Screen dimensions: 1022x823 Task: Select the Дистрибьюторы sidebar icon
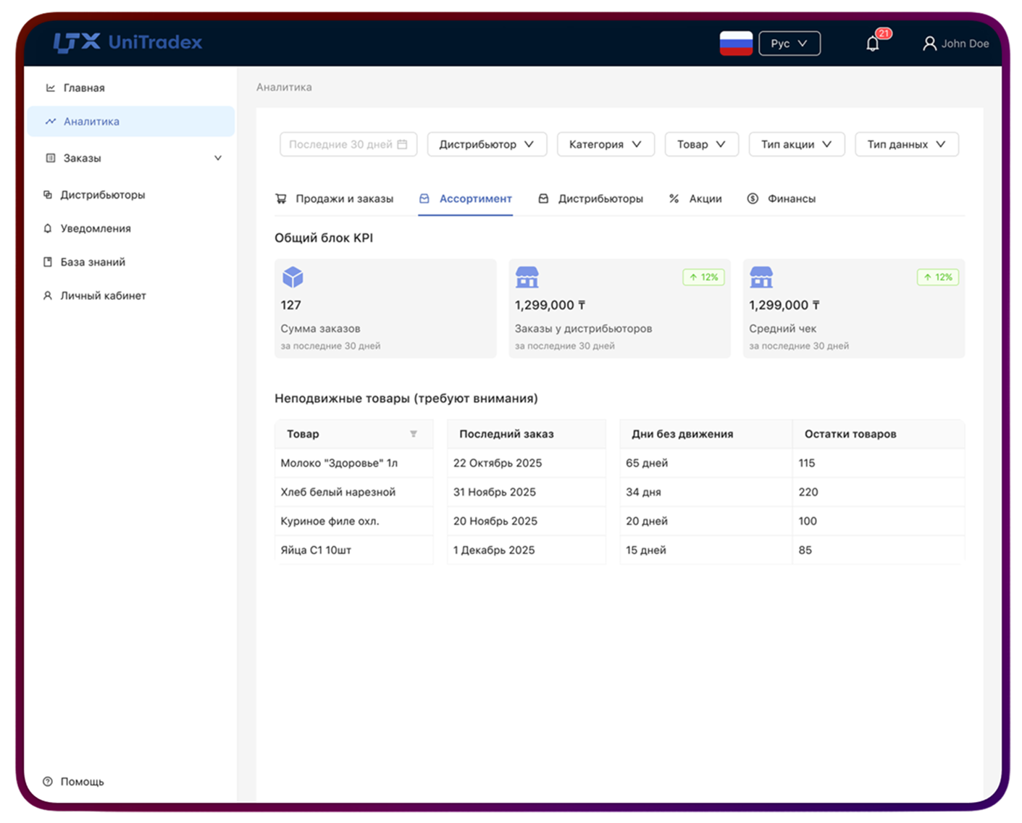[x=47, y=194]
